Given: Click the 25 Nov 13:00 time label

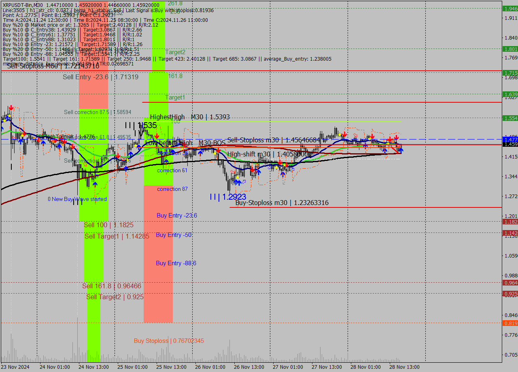Looking at the screenshot, I should (171, 367).
